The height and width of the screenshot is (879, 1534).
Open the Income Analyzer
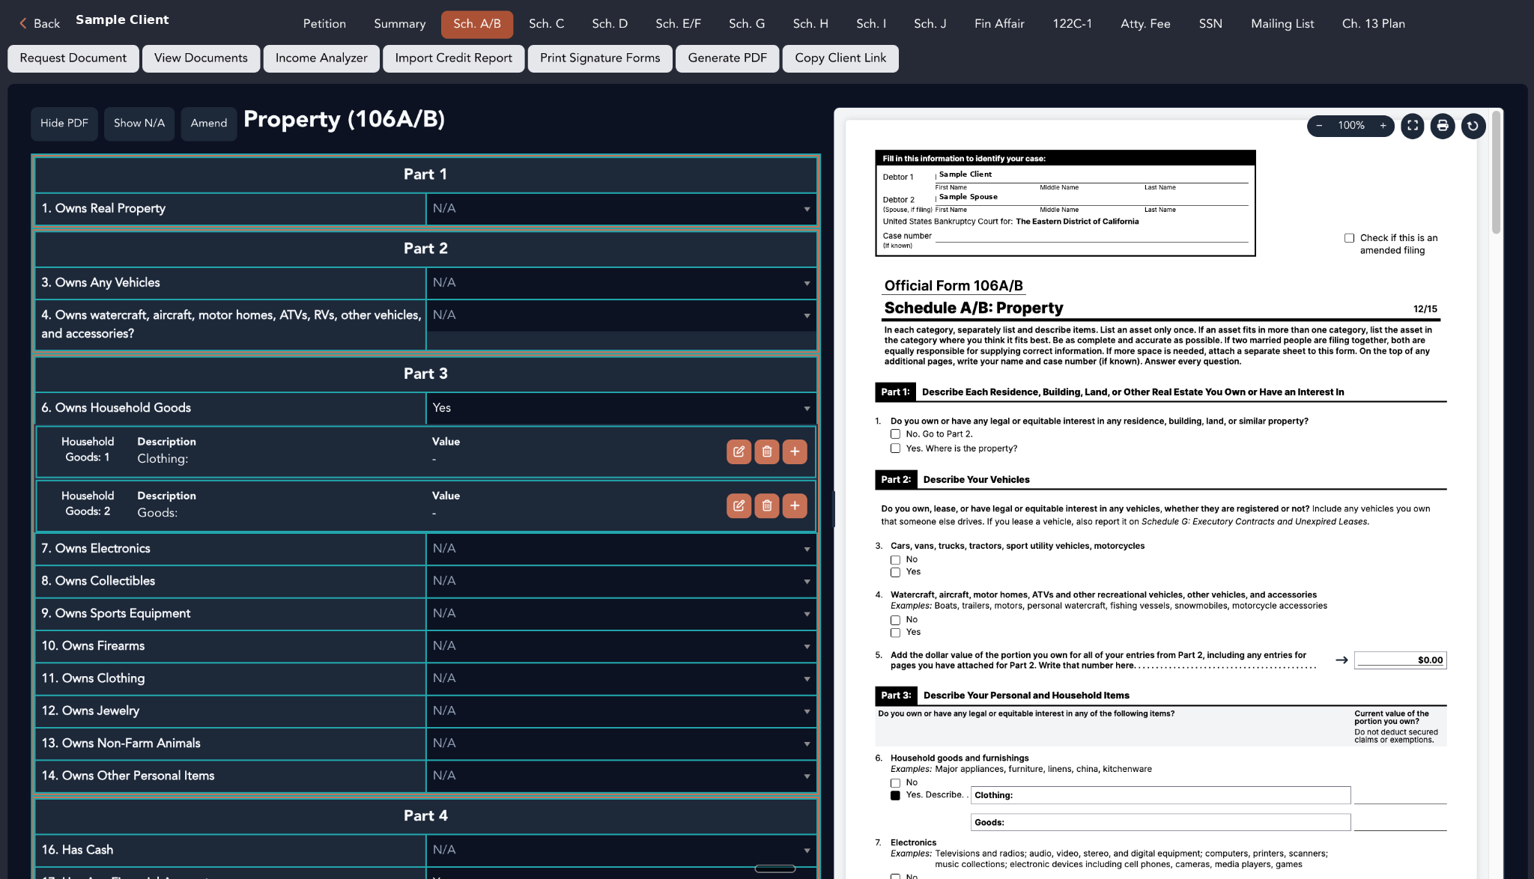click(321, 58)
